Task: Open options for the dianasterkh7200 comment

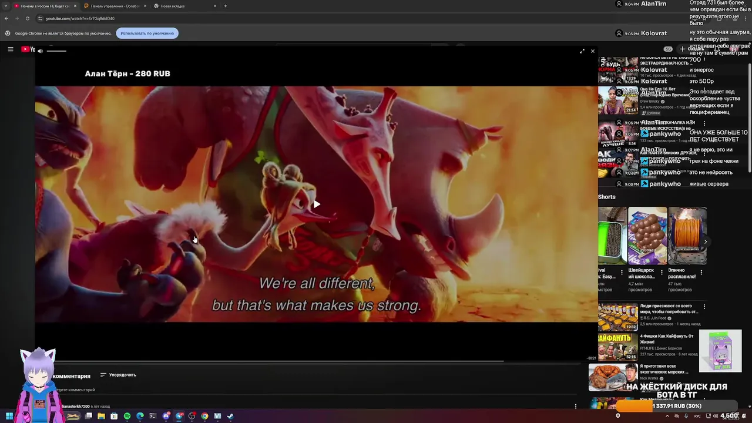Action: (x=575, y=406)
